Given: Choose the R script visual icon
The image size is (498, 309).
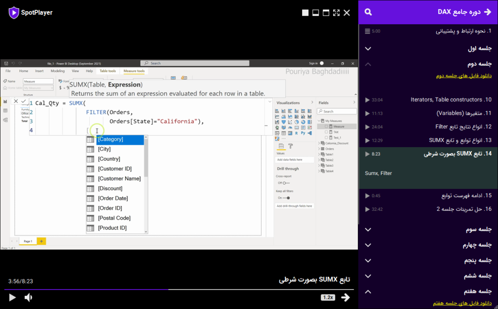Looking at the screenshot, I should pyautogui.click(x=297, y=133).
